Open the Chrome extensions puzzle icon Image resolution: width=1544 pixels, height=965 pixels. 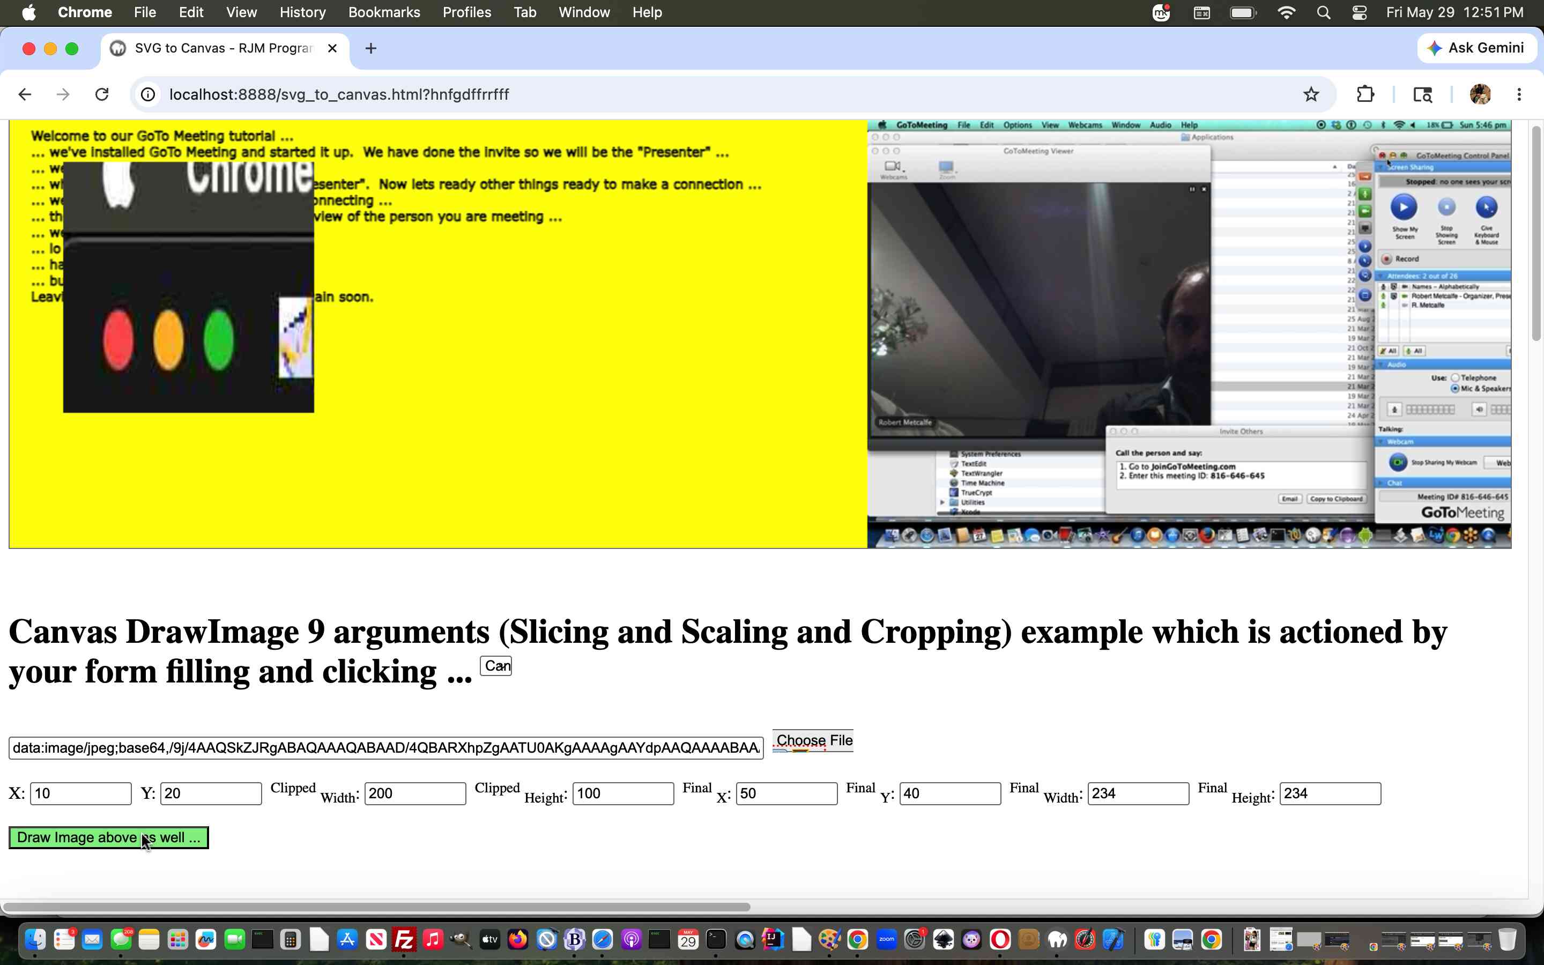point(1365,94)
